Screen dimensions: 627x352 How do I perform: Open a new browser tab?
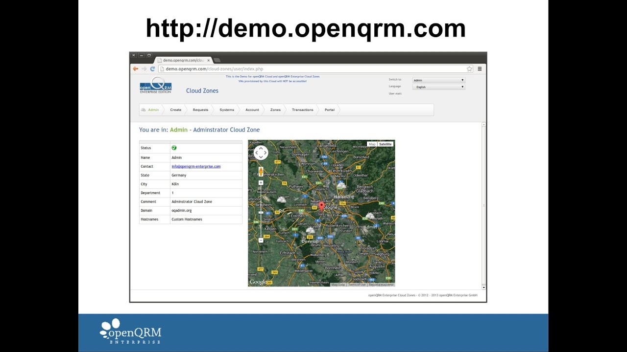[217, 61]
